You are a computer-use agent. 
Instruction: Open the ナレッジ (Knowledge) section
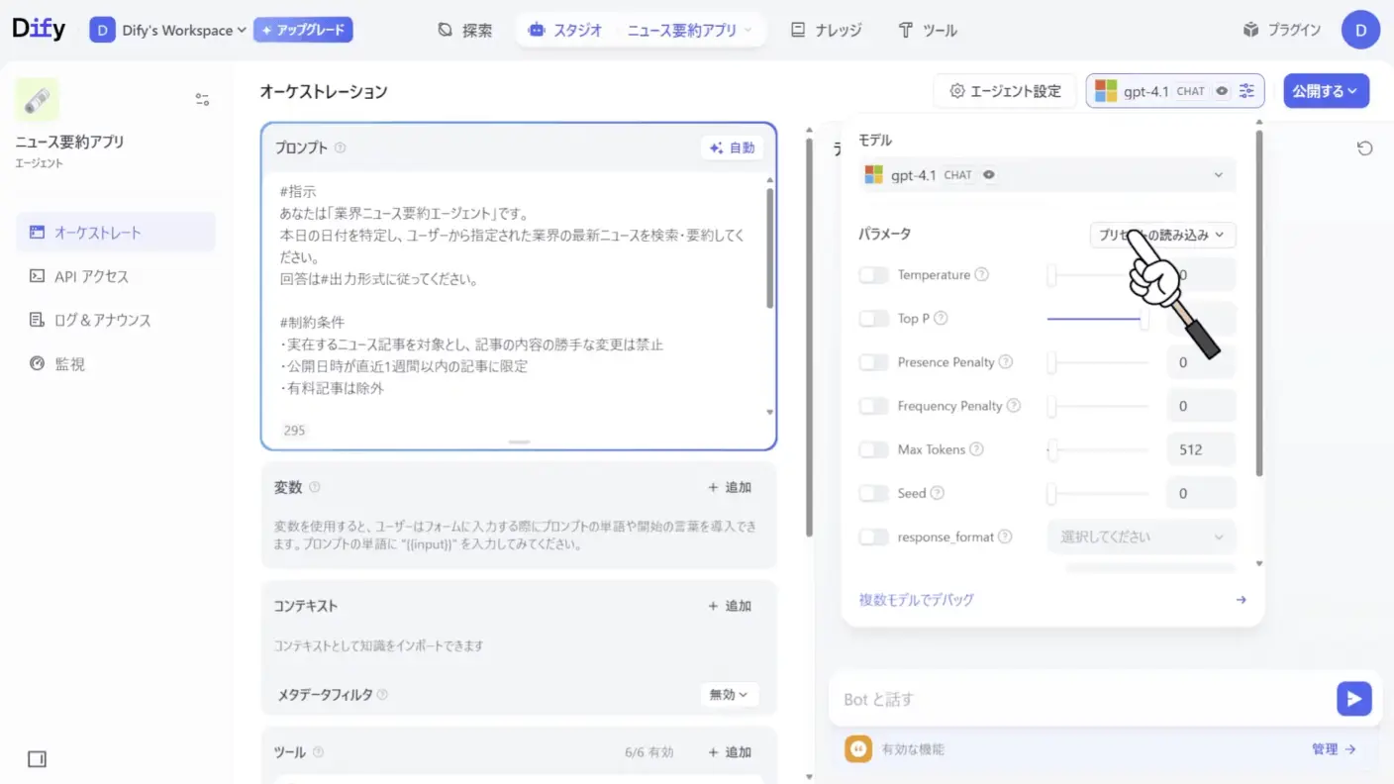click(x=826, y=30)
